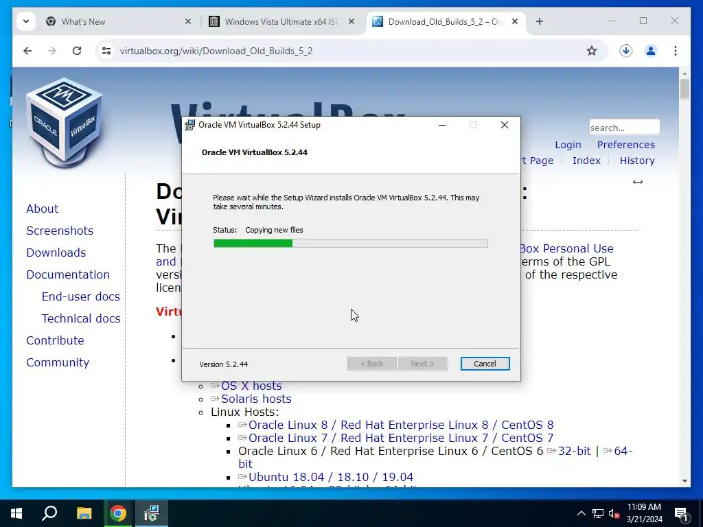
Task: Open Windows taskbar search
Action: point(49,513)
